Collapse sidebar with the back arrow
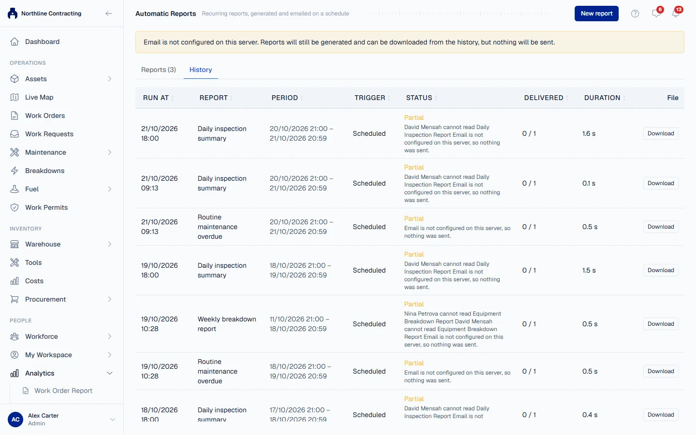This screenshot has width=696, height=435. (x=109, y=14)
